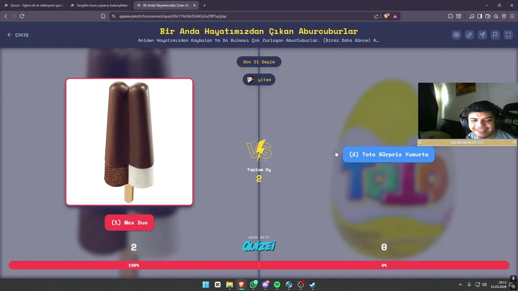Click the green microphone tray icon

[x=469, y=285]
